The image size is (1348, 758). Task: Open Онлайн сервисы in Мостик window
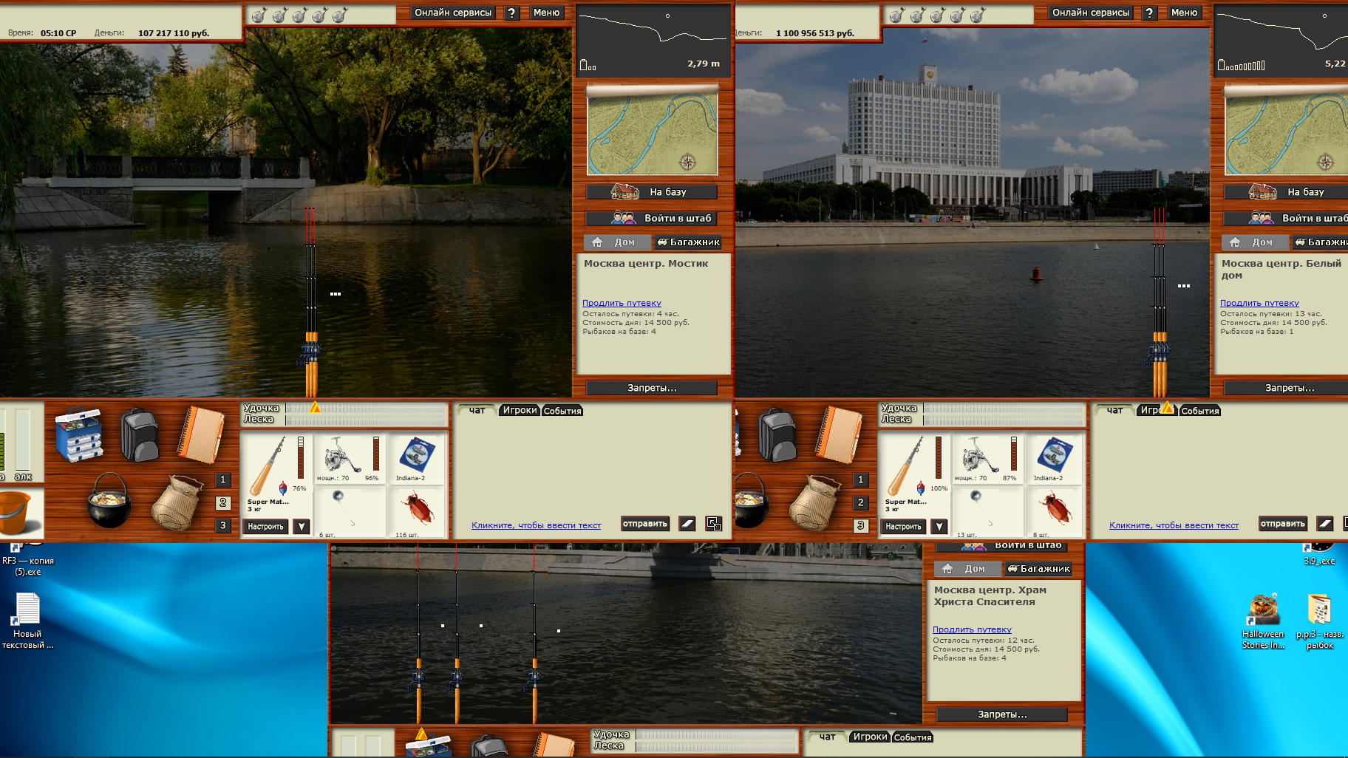(x=452, y=13)
